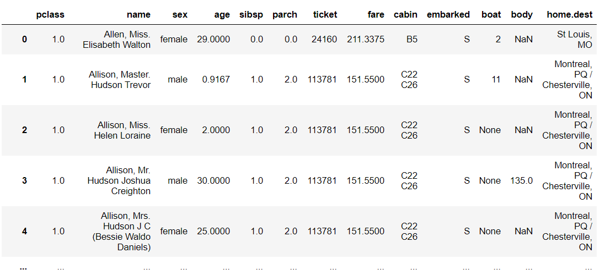Click the "cabin" column header
The height and width of the screenshot is (275, 605).
click(x=405, y=14)
